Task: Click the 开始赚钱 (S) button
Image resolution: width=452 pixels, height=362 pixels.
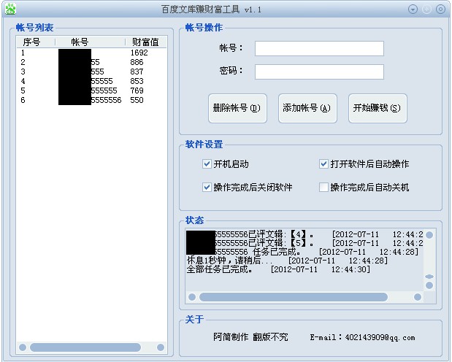Action: pos(378,108)
